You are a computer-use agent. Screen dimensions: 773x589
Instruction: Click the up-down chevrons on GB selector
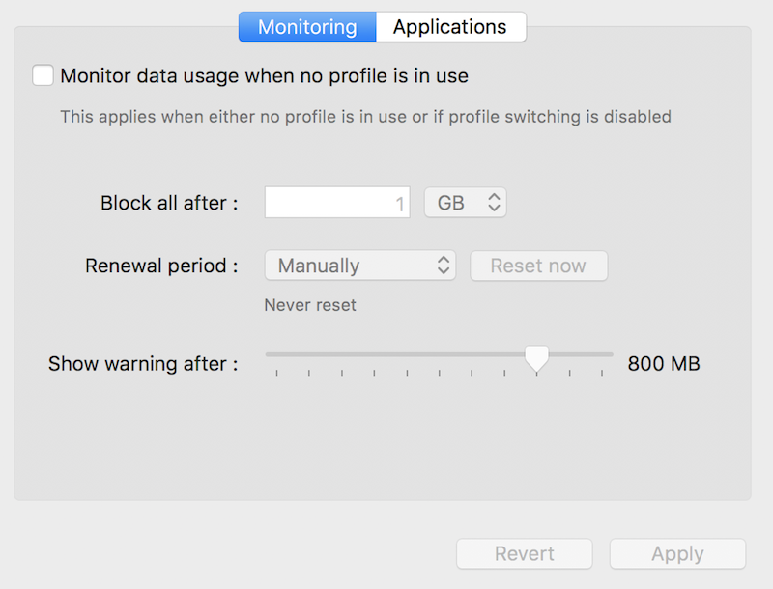[494, 203]
